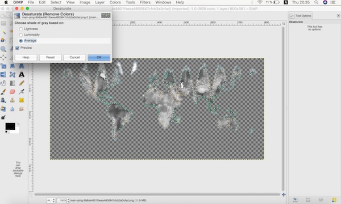Switch to the Tool Options tab
341x204 pixels.
300,16
